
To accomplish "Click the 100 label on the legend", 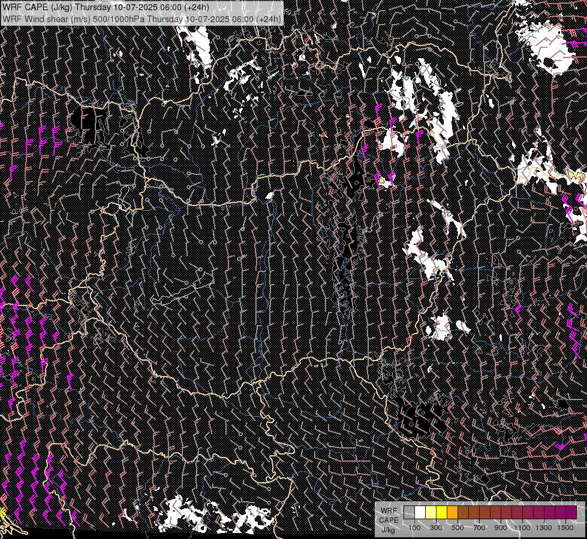I will pyautogui.click(x=415, y=528).
